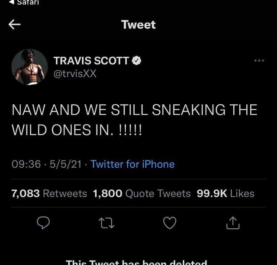Image resolution: width=277 pixels, height=265 pixels.
Task: Open the share sheet icon
Action: coord(233,223)
